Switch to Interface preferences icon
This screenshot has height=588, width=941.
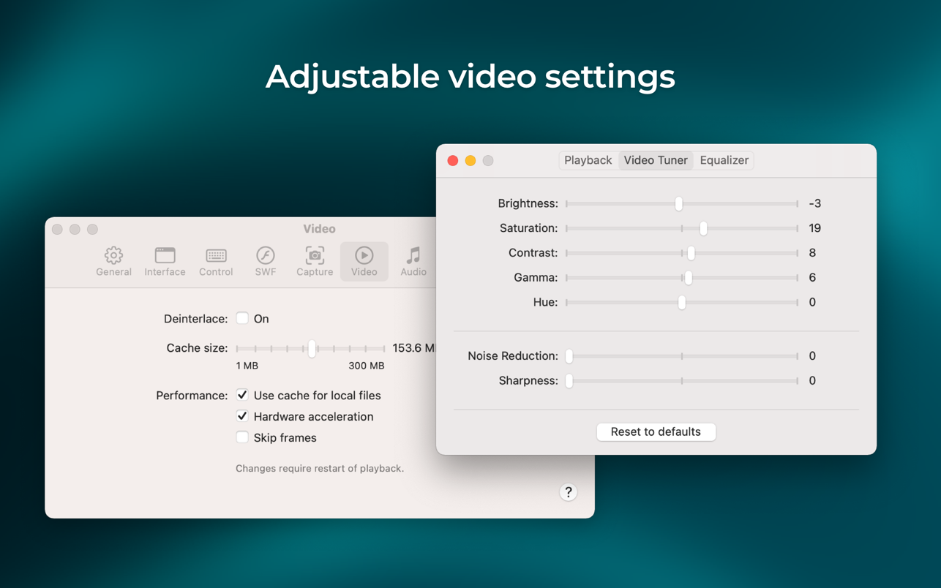click(x=165, y=261)
